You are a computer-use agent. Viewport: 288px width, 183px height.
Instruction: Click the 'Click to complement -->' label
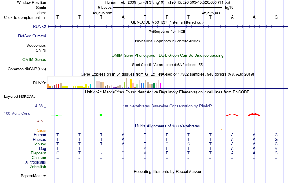pyautogui.click(x=25, y=18)
